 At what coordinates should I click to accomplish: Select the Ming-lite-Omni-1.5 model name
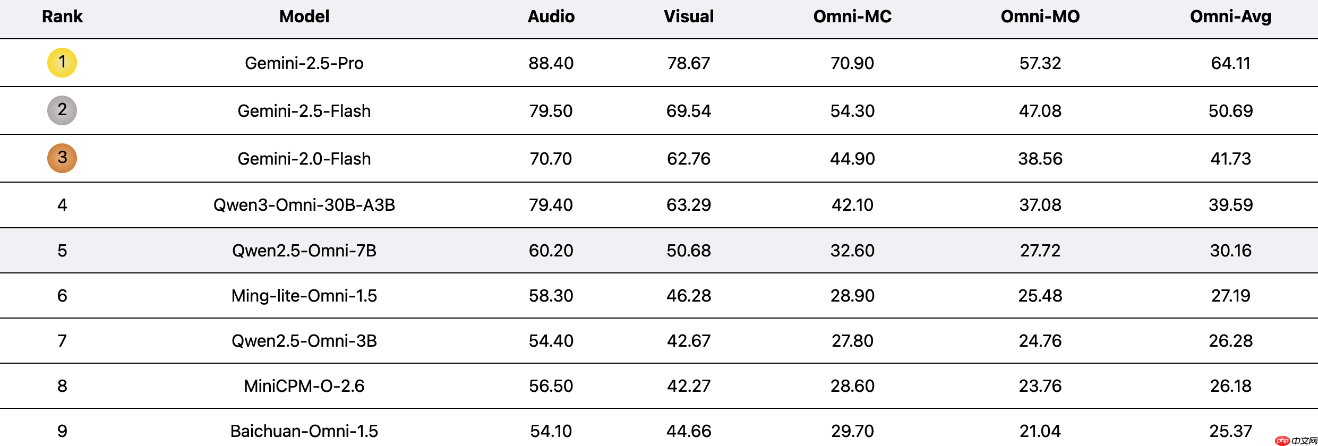(x=304, y=296)
